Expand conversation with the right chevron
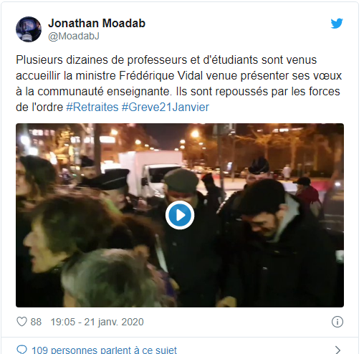The image size is (364, 354). pos(337,350)
